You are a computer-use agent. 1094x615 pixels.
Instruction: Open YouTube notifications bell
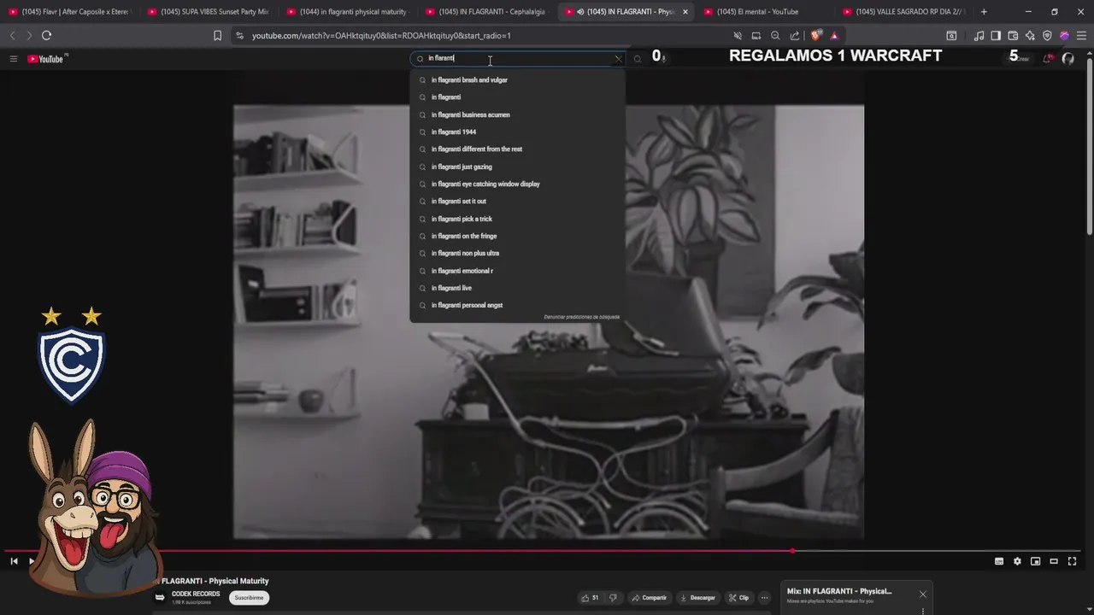point(1047,58)
